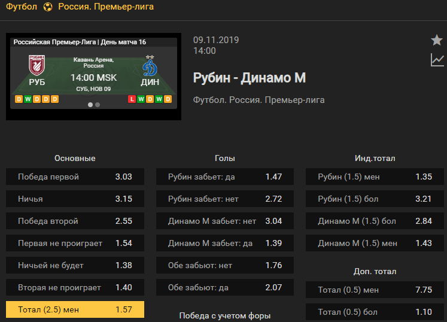Pick Рубин забьет: да at 1.47
The image size is (447, 322).
225,177
